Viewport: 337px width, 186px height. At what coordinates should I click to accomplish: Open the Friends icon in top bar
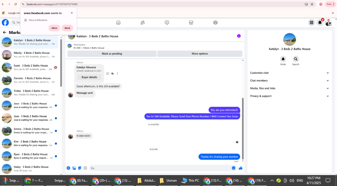142,22
